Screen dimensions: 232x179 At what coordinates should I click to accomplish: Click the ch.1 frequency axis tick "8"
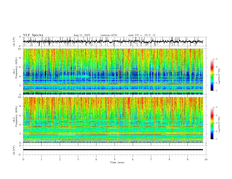click(20, 58)
